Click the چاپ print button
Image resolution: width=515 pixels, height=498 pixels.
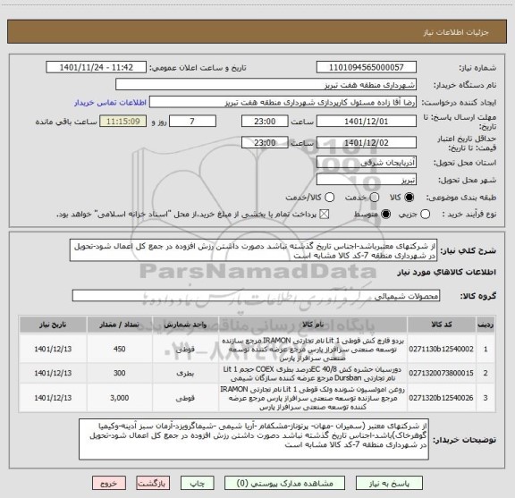(198, 484)
